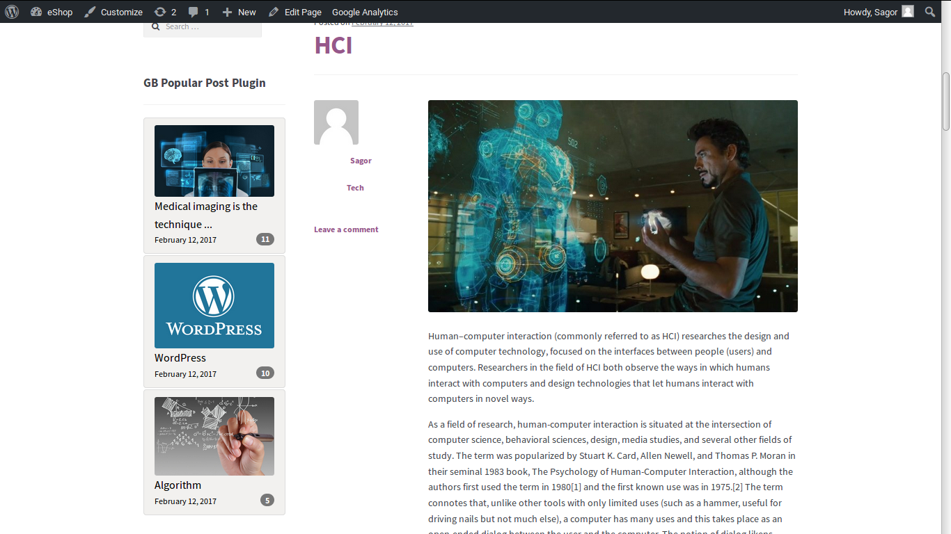
Task: Click GB Popular Post Plugin heading
Action: [x=205, y=83]
